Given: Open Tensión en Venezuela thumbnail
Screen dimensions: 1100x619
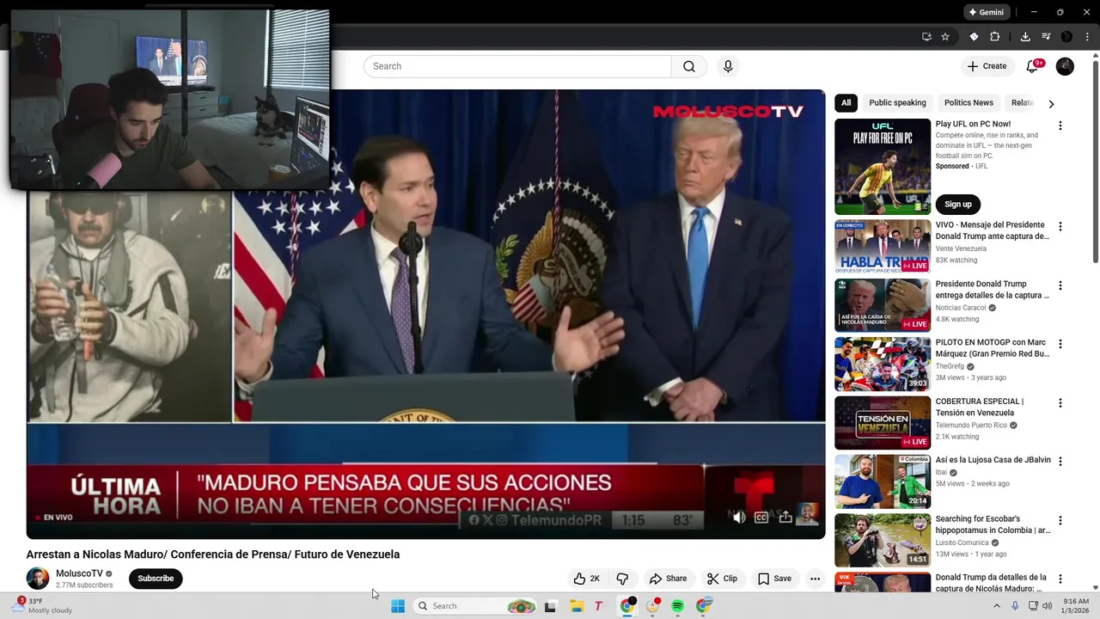Looking at the screenshot, I should (883, 422).
